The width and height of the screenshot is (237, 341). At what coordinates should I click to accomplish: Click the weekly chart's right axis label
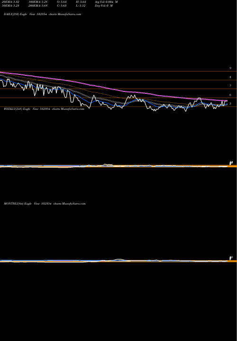tap(231, 163)
